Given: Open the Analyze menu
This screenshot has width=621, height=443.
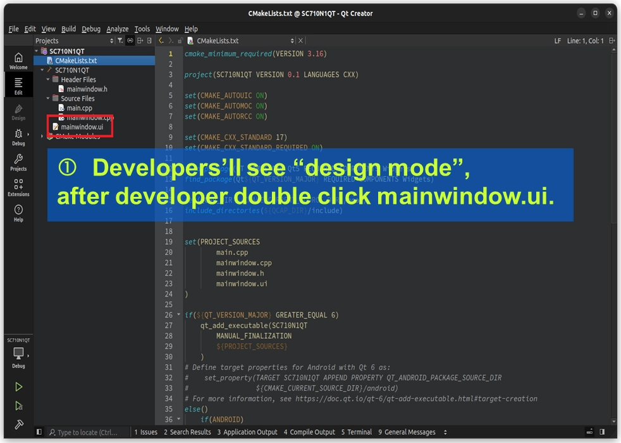Looking at the screenshot, I should pyautogui.click(x=117, y=29).
